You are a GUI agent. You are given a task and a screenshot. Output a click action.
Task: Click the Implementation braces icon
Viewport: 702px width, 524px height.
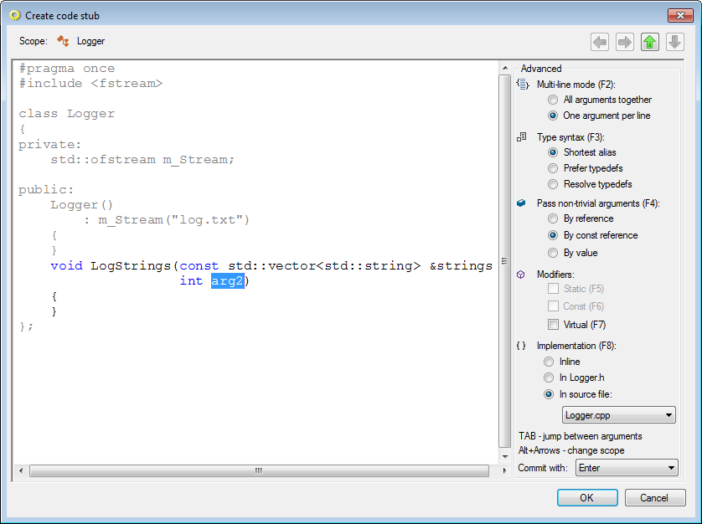[x=521, y=346]
